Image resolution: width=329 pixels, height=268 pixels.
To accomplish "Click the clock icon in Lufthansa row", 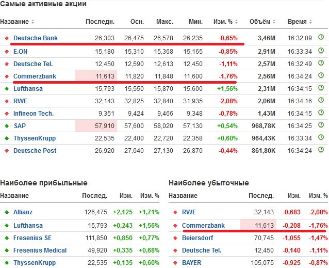I will (x=321, y=88).
